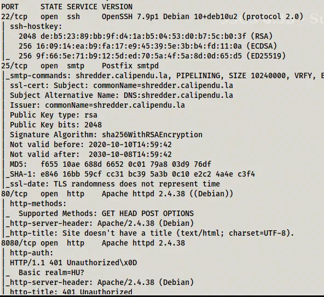Click the Basic realm=HU? text
The image size is (324, 297).
click(x=51, y=272)
